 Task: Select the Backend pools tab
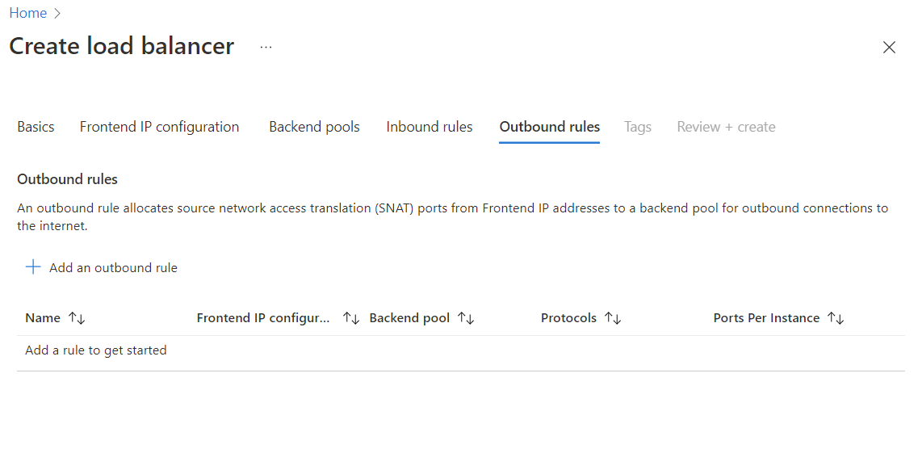coord(314,127)
